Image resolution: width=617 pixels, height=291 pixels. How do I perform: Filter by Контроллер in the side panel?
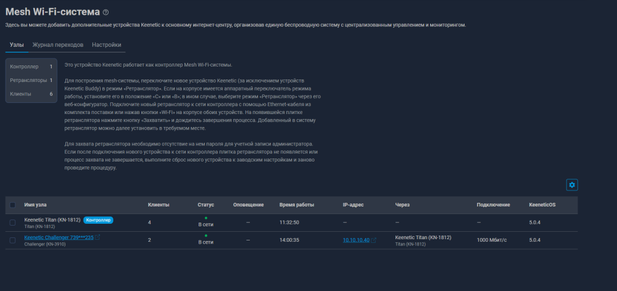coord(31,67)
